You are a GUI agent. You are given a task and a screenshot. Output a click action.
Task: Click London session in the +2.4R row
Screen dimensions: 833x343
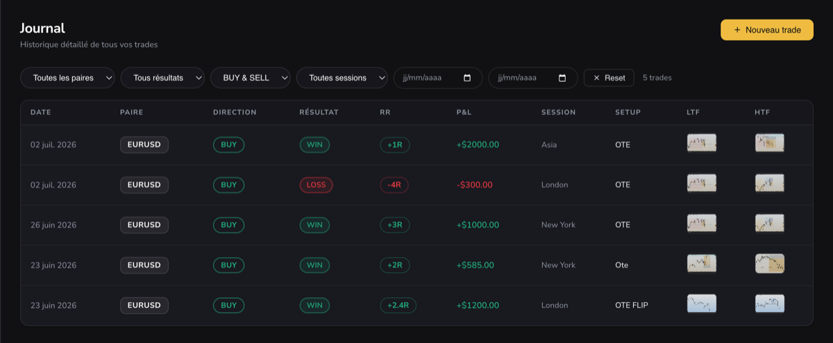(x=555, y=305)
